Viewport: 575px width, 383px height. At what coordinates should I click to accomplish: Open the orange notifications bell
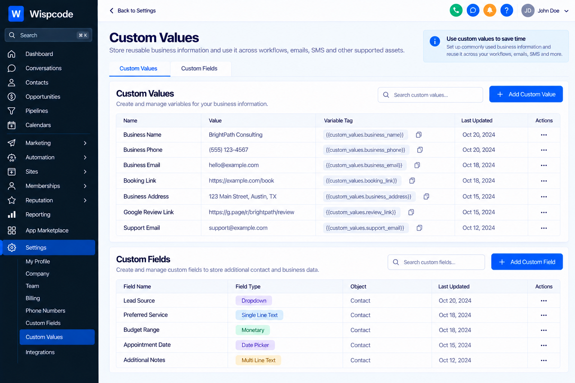tap(490, 10)
